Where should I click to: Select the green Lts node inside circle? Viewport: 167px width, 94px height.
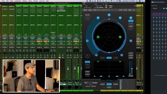tap(98, 37)
